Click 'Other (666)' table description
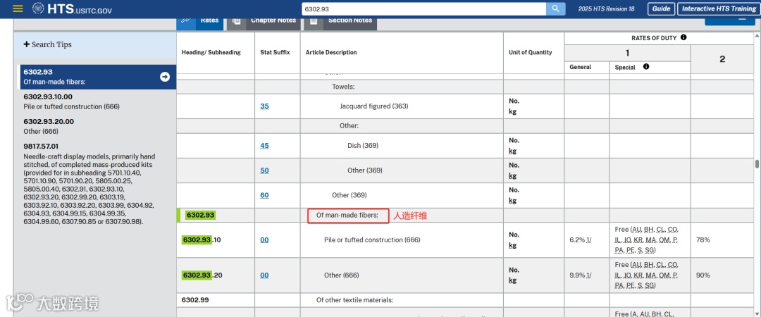The image size is (761, 317). click(x=342, y=275)
